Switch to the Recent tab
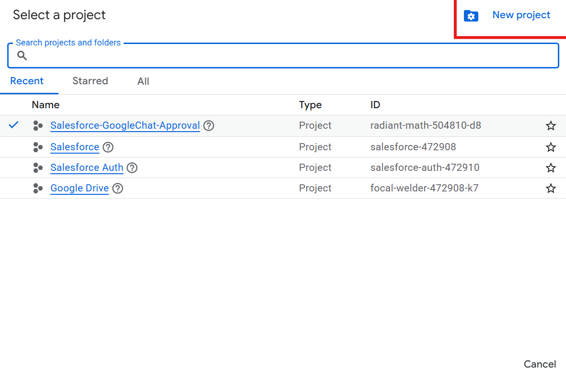The image size is (566, 380). click(27, 81)
